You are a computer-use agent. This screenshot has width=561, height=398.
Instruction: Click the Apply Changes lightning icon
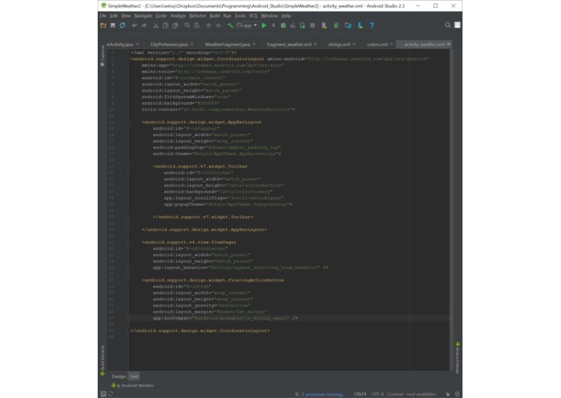coord(274,25)
